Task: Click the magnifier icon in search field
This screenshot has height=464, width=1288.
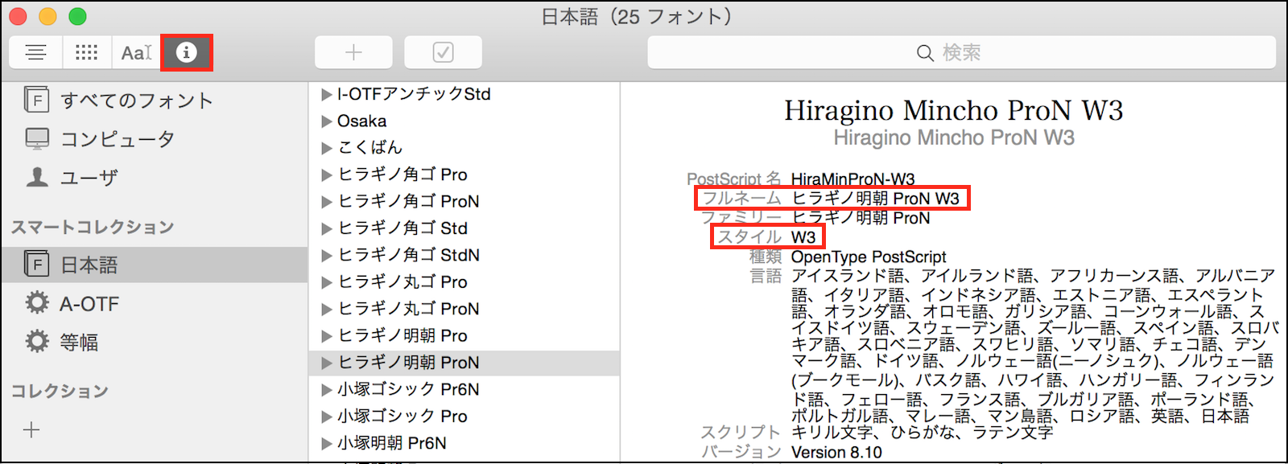Action: 925,53
